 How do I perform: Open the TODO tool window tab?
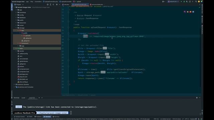tap(30, 117)
